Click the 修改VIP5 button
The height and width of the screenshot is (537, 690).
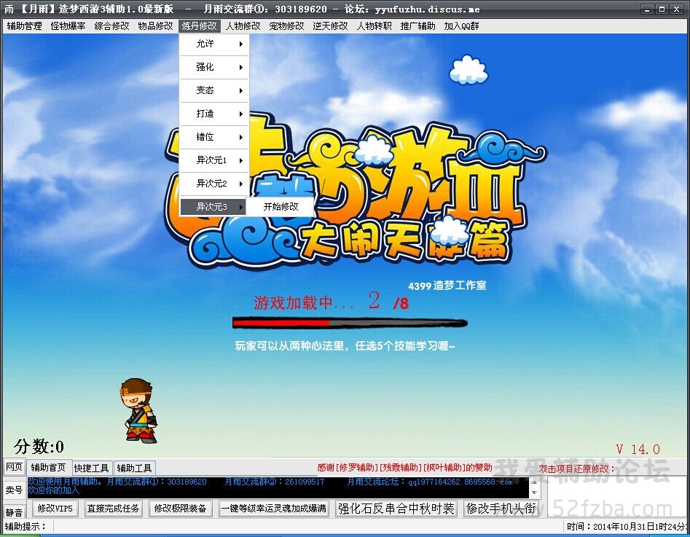55,509
